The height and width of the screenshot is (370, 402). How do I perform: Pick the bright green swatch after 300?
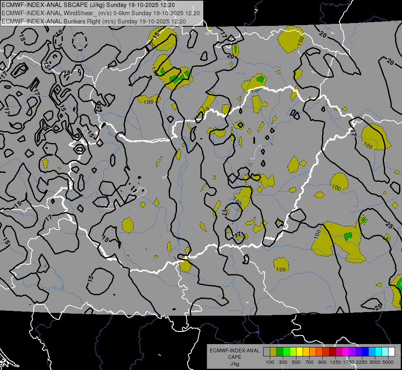point(286,352)
